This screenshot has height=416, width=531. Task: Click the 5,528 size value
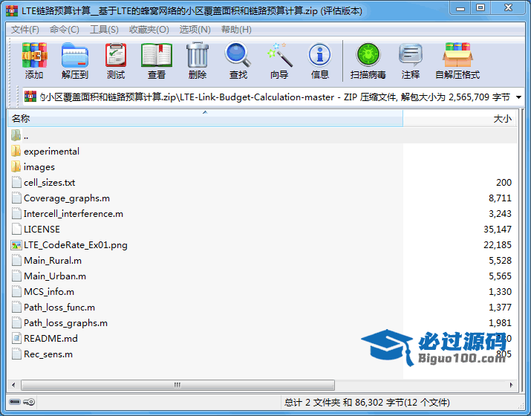tap(500, 261)
